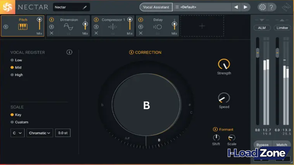
Task: Click the Dimension sine wave icon
Action: point(69,27)
